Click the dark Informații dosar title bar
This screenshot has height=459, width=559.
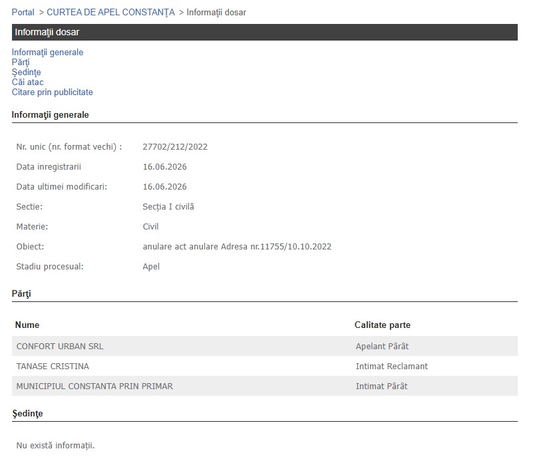click(x=265, y=32)
